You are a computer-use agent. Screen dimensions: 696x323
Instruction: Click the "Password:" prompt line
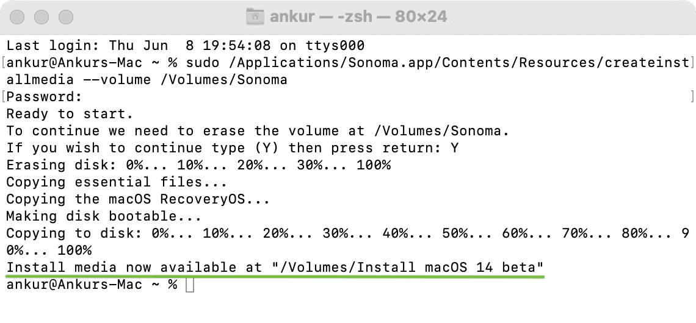click(x=45, y=96)
